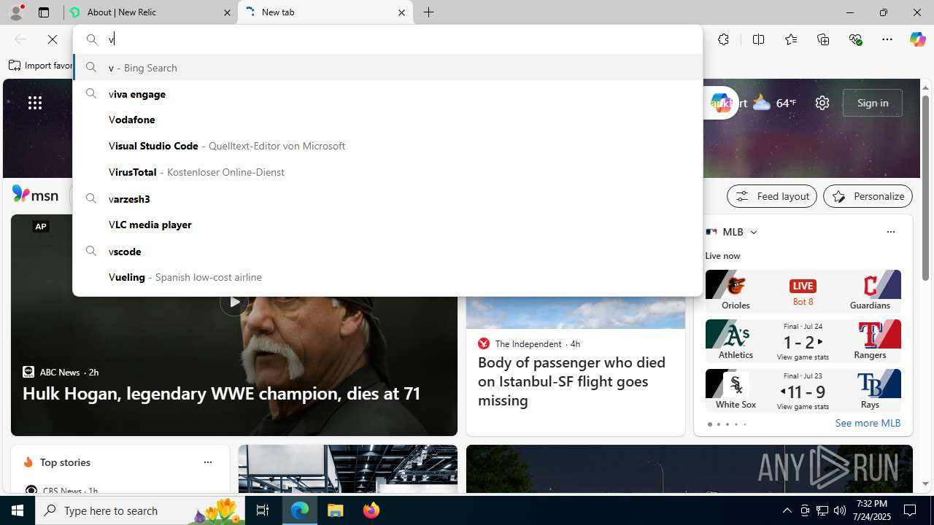Open Browser essentials heart icon
The image size is (934, 525).
855,39
